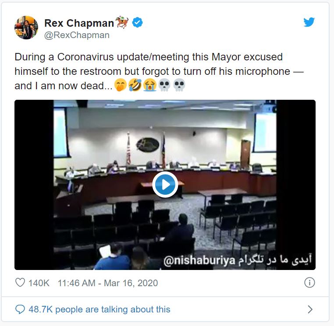Click the rolling-on-floor laughing emoji
The width and height of the screenshot is (334, 326).
(135, 85)
